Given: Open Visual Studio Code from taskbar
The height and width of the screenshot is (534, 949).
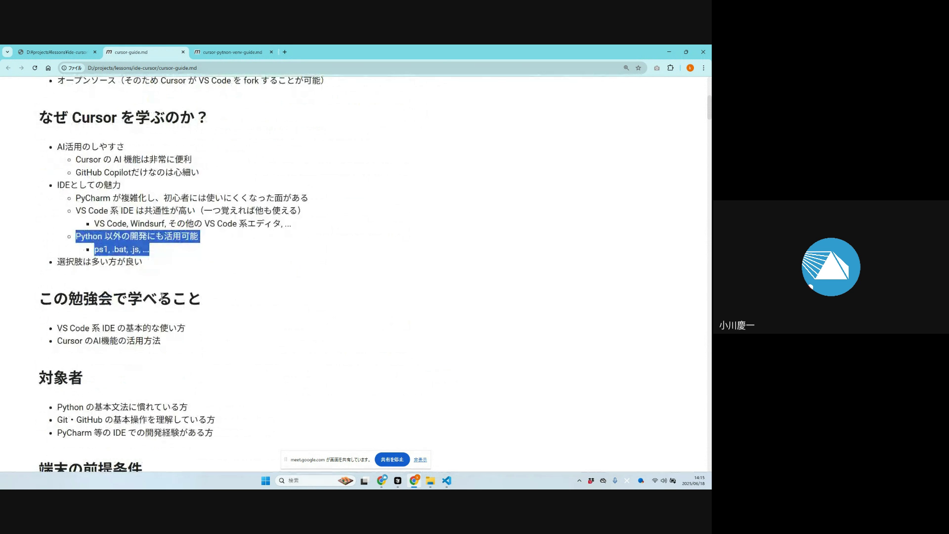Looking at the screenshot, I should tap(446, 481).
